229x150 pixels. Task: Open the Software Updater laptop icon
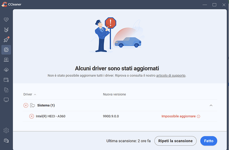click(x=6, y=60)
